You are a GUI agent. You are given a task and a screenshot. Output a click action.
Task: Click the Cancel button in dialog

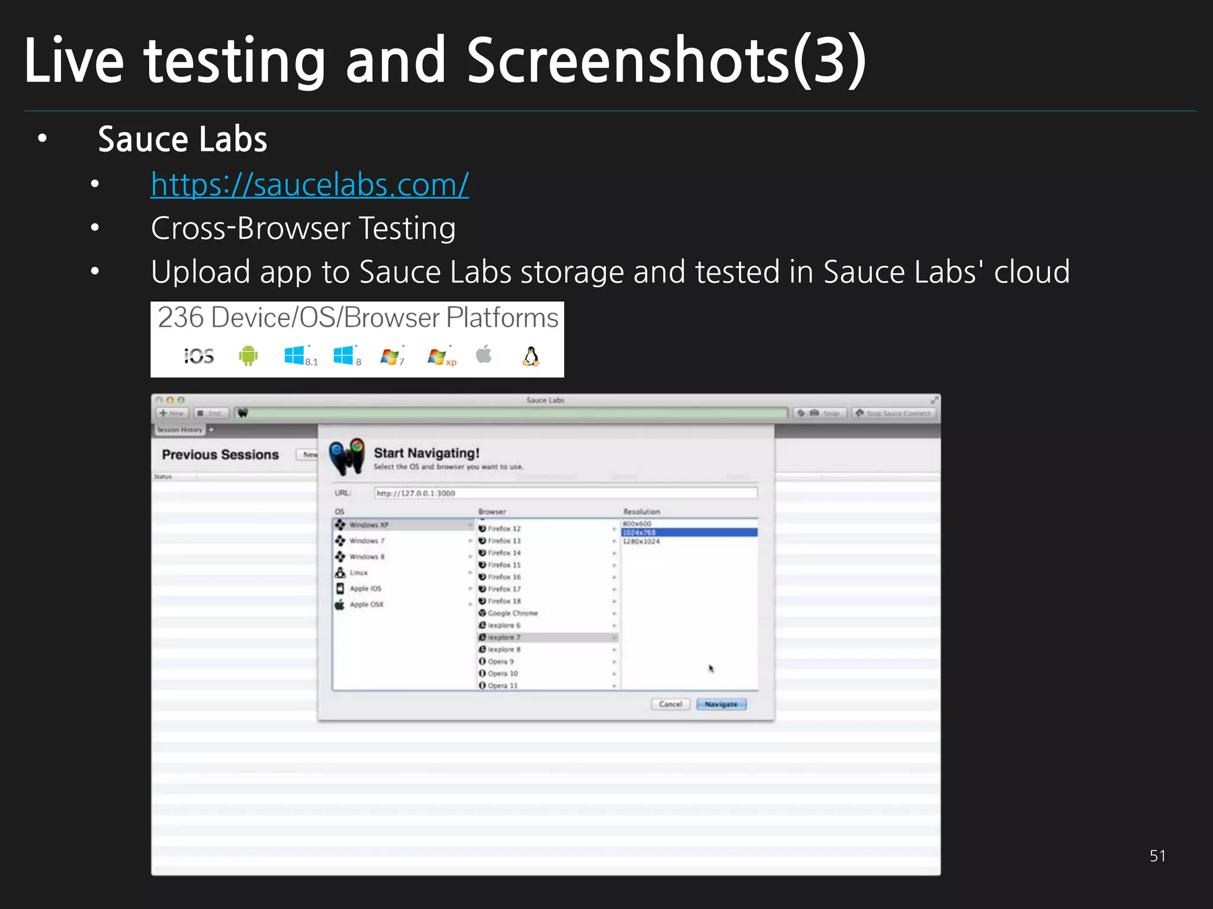click(x=670, y=704)
